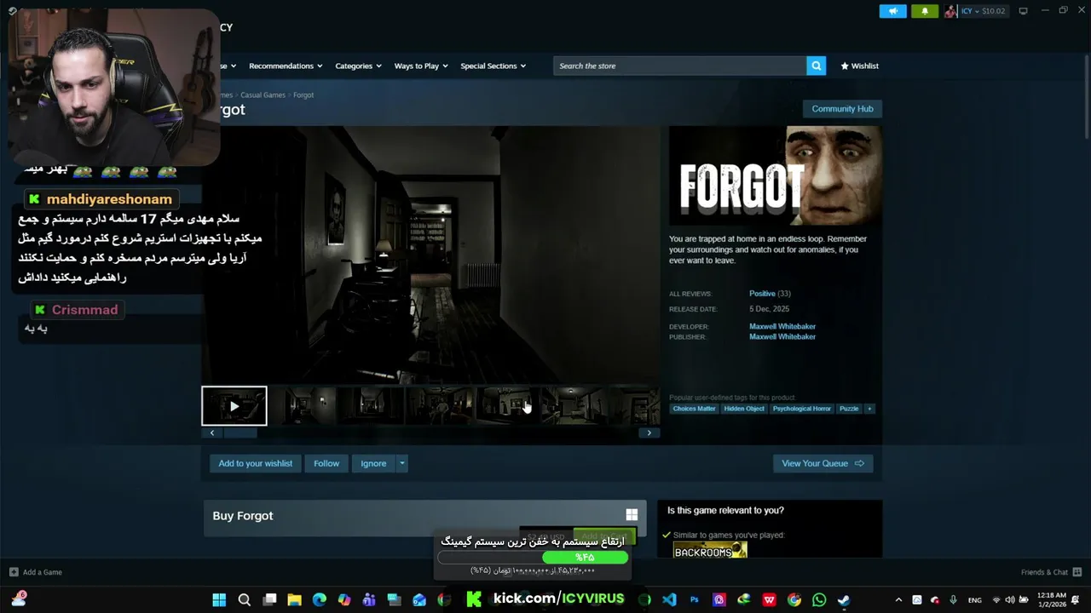Expand the Categories menu
Image resolution: width=1091 pixels, height=613 pixels.
(358, 66)
